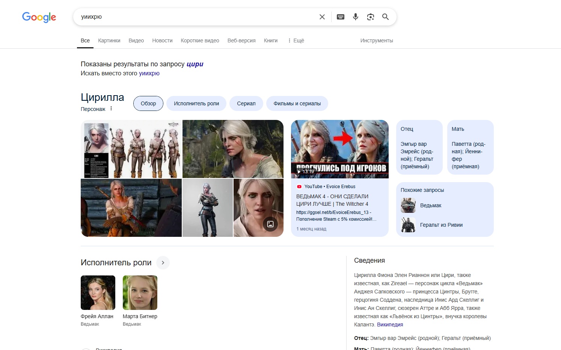Open Геральт из Ривии related search

click(x=441, y=225)
